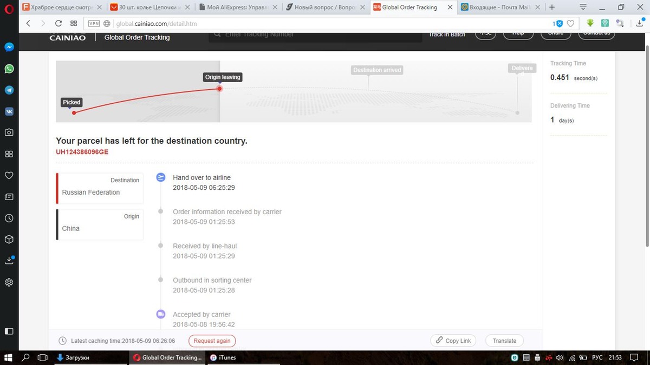Open the Windows Start menu

[x=9, y=357]
